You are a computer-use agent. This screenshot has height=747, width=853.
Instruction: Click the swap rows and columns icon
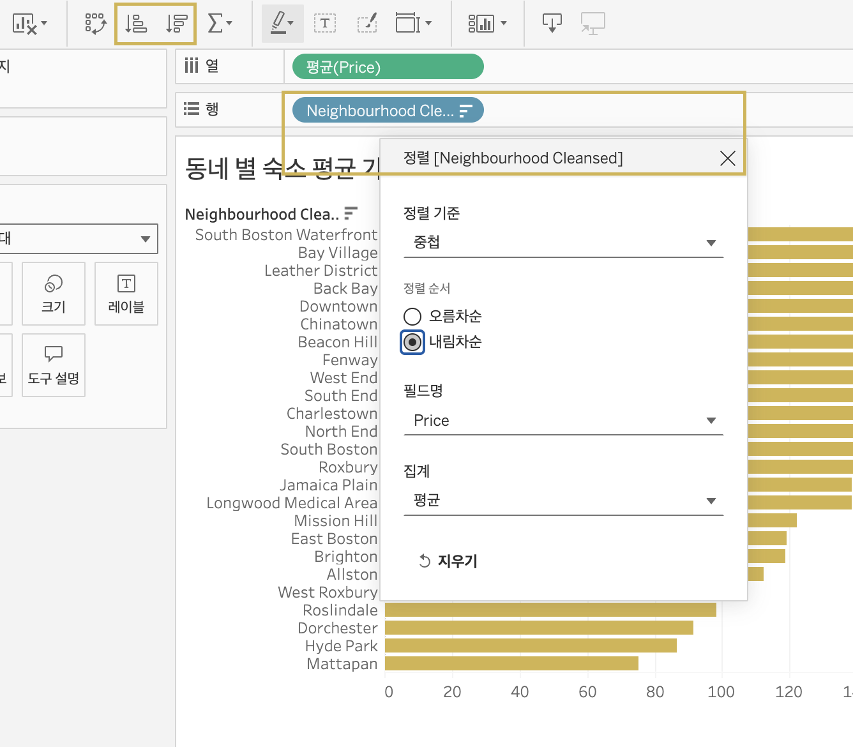(95, 24)
